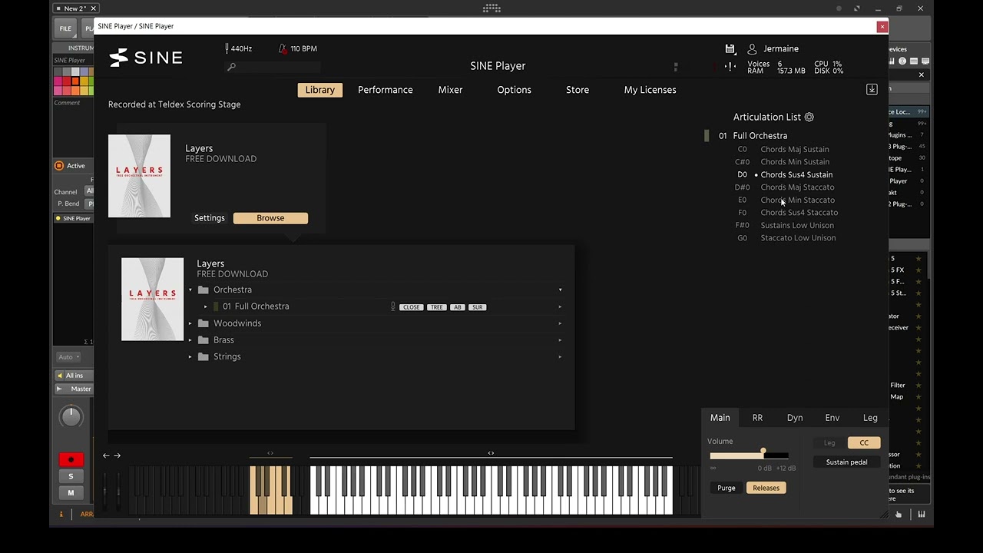Screen dimensions: 983x553
Task: Open the Master output selector in Bitwig
Action: (x=74, y=389)
